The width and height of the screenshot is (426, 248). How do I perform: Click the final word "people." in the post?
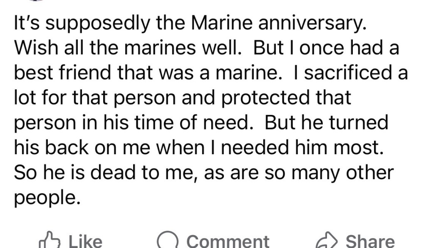(46, 198)
